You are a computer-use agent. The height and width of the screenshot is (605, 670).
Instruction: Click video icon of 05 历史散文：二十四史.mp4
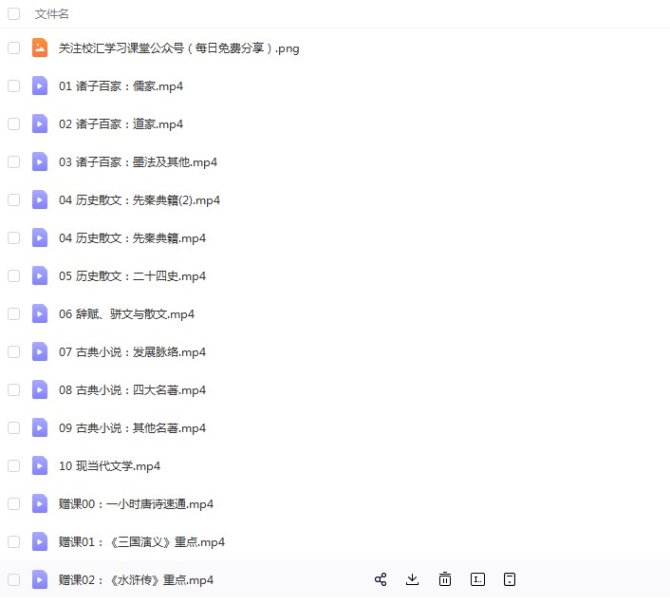(x=40, y=275)
